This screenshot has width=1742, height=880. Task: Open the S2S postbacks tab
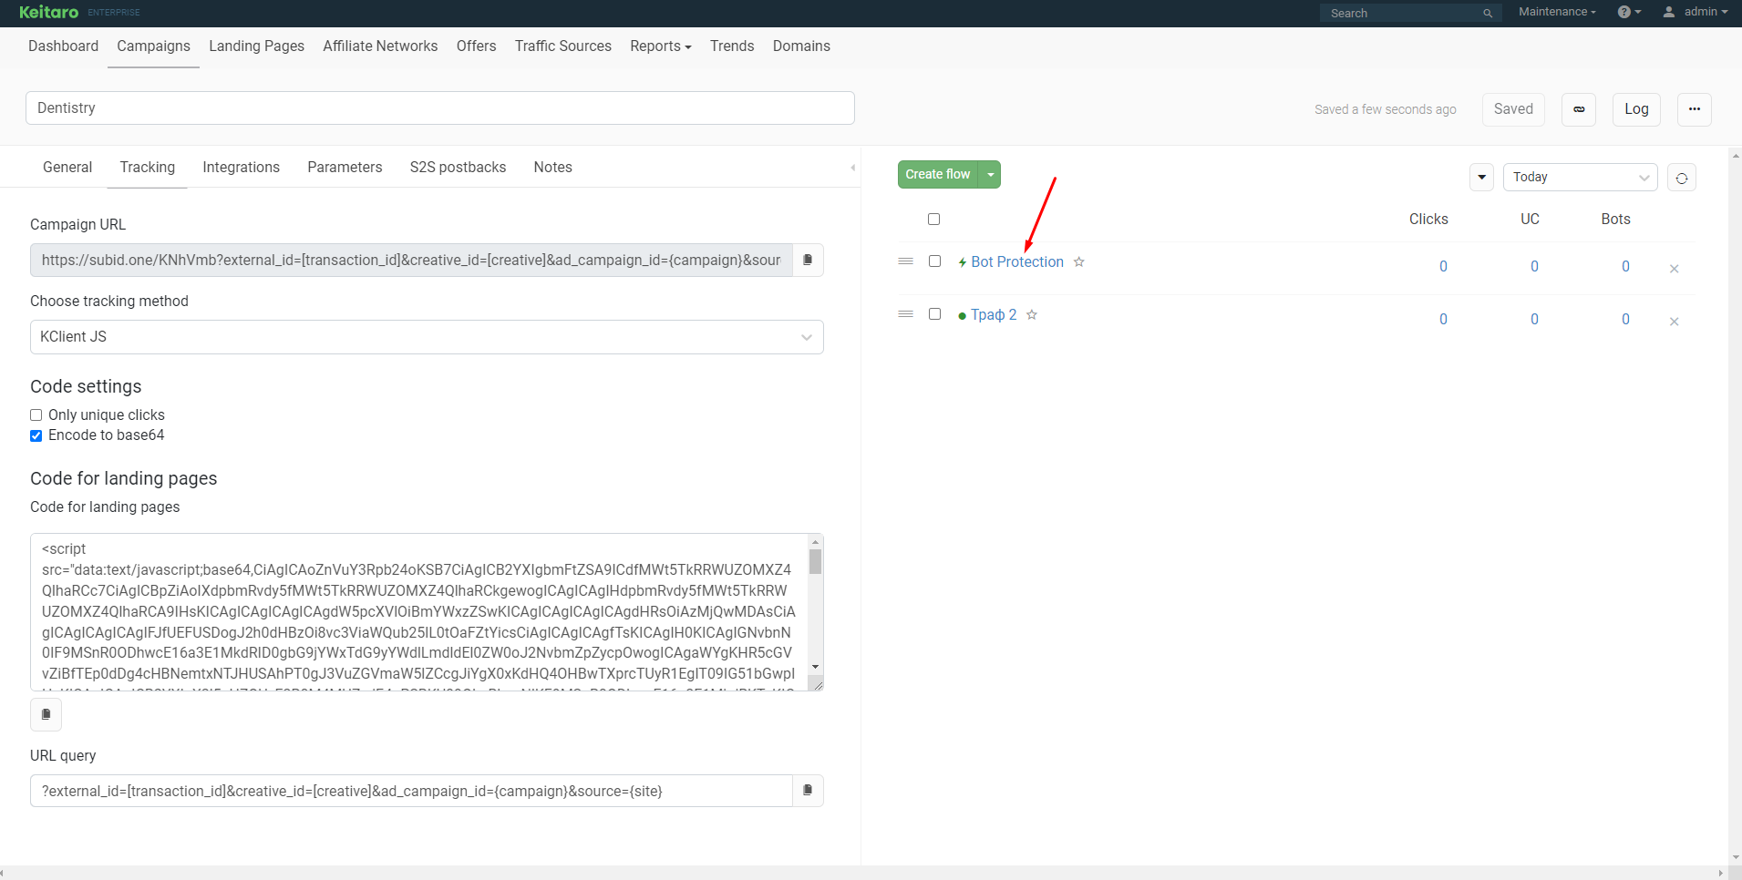(458, 168)
